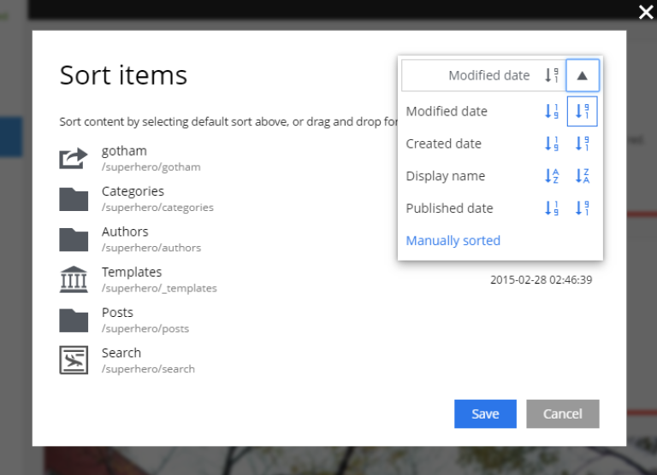
Task: Click path /superhero/_templates
Action: (x=159, y=289)
